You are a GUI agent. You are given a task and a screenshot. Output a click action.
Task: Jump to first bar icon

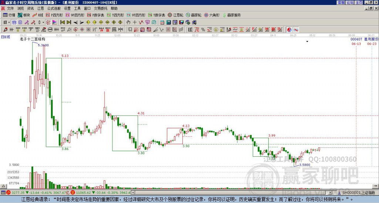62,23
